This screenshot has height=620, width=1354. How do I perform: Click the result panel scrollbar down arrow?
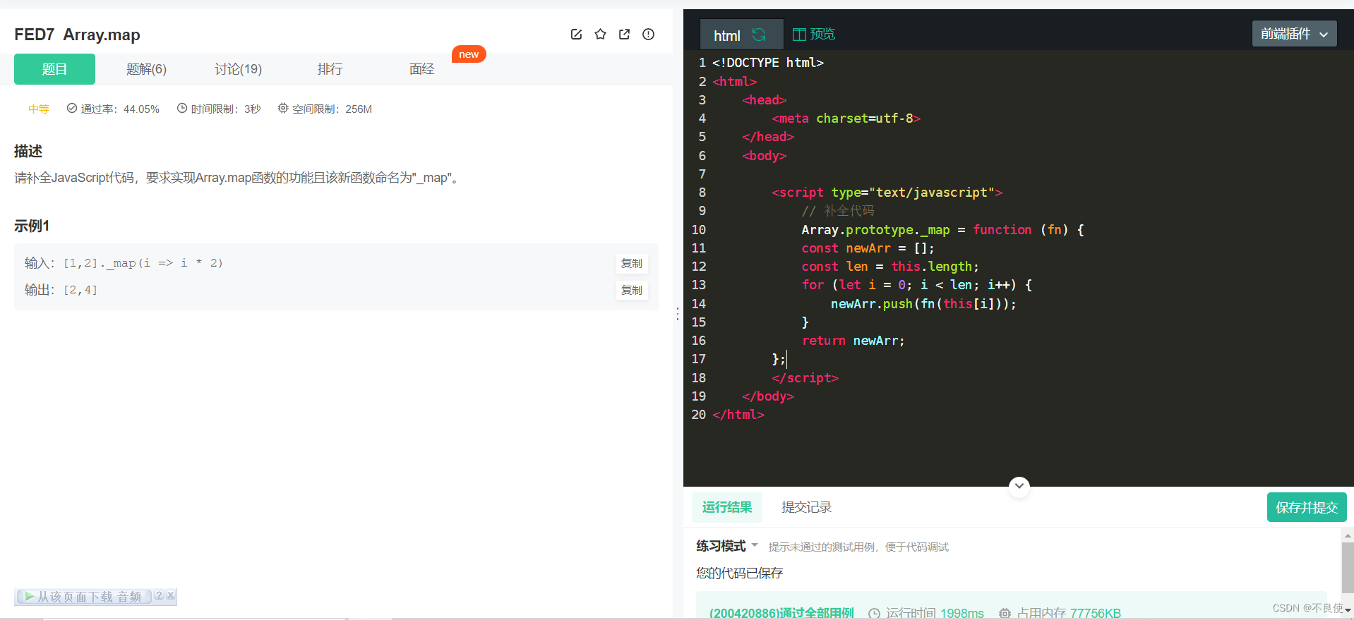1348,610
